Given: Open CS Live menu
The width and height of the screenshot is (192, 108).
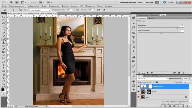Looking at the screenshot, I should (x=169, y=2).
